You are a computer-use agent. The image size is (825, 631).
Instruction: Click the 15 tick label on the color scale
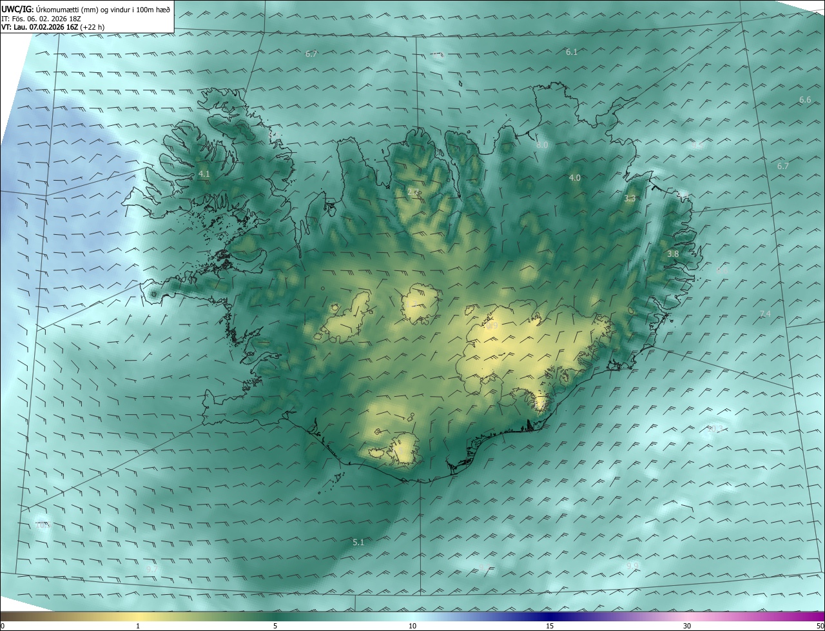[550, 626]
